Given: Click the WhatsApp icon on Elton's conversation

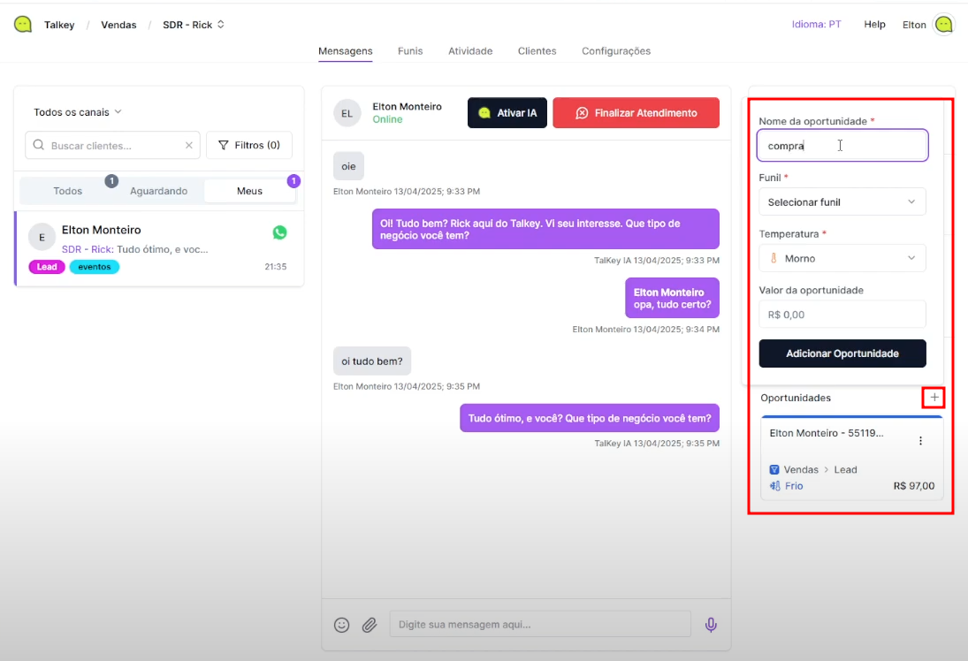Looking at the screenshot, I should click(279, 232).
